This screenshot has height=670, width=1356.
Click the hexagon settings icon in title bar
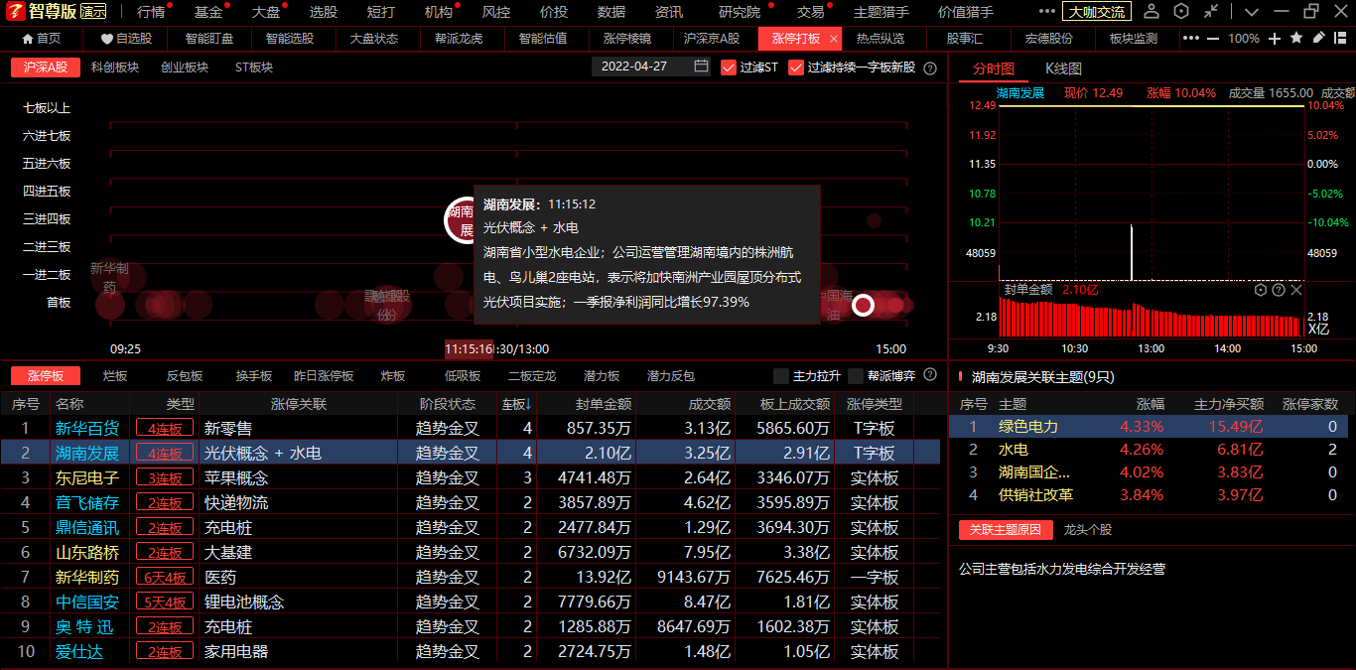1180,12
